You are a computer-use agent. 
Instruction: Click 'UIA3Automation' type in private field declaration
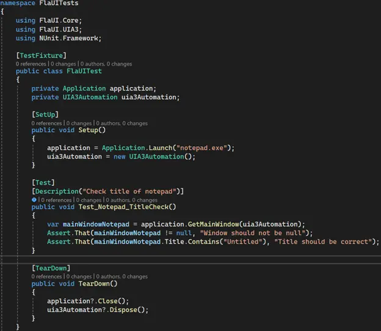[x=90, y=97]
